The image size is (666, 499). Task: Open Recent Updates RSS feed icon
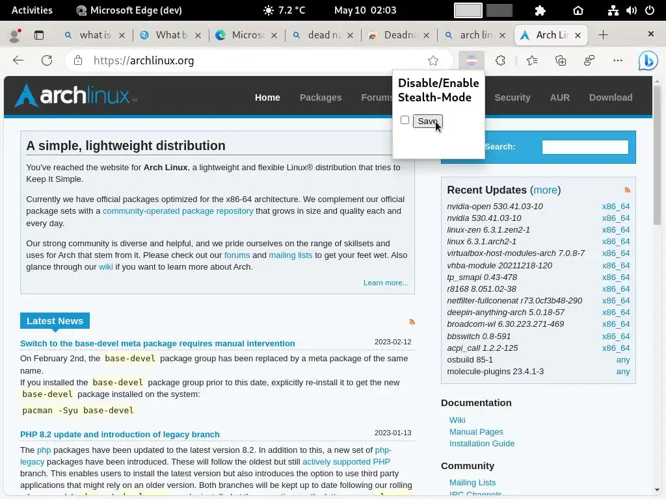tap(628, 190)
